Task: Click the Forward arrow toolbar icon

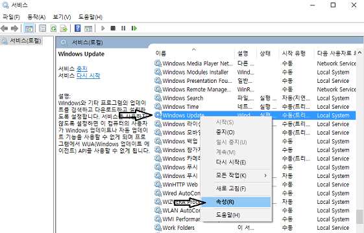Action: click(x=14, y=28)
